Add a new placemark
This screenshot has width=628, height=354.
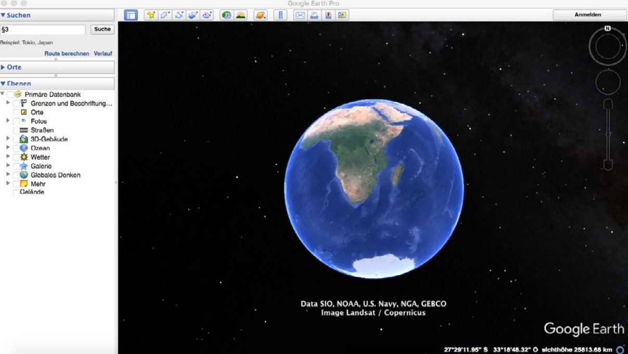coord(151,15)
